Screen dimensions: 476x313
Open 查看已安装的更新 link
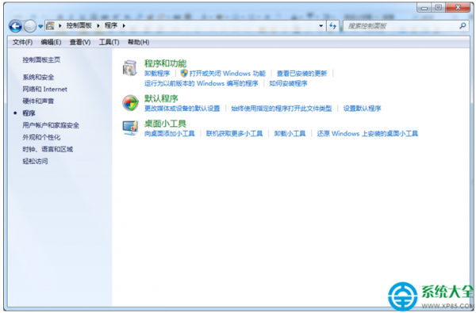click(x=301, y=74)
